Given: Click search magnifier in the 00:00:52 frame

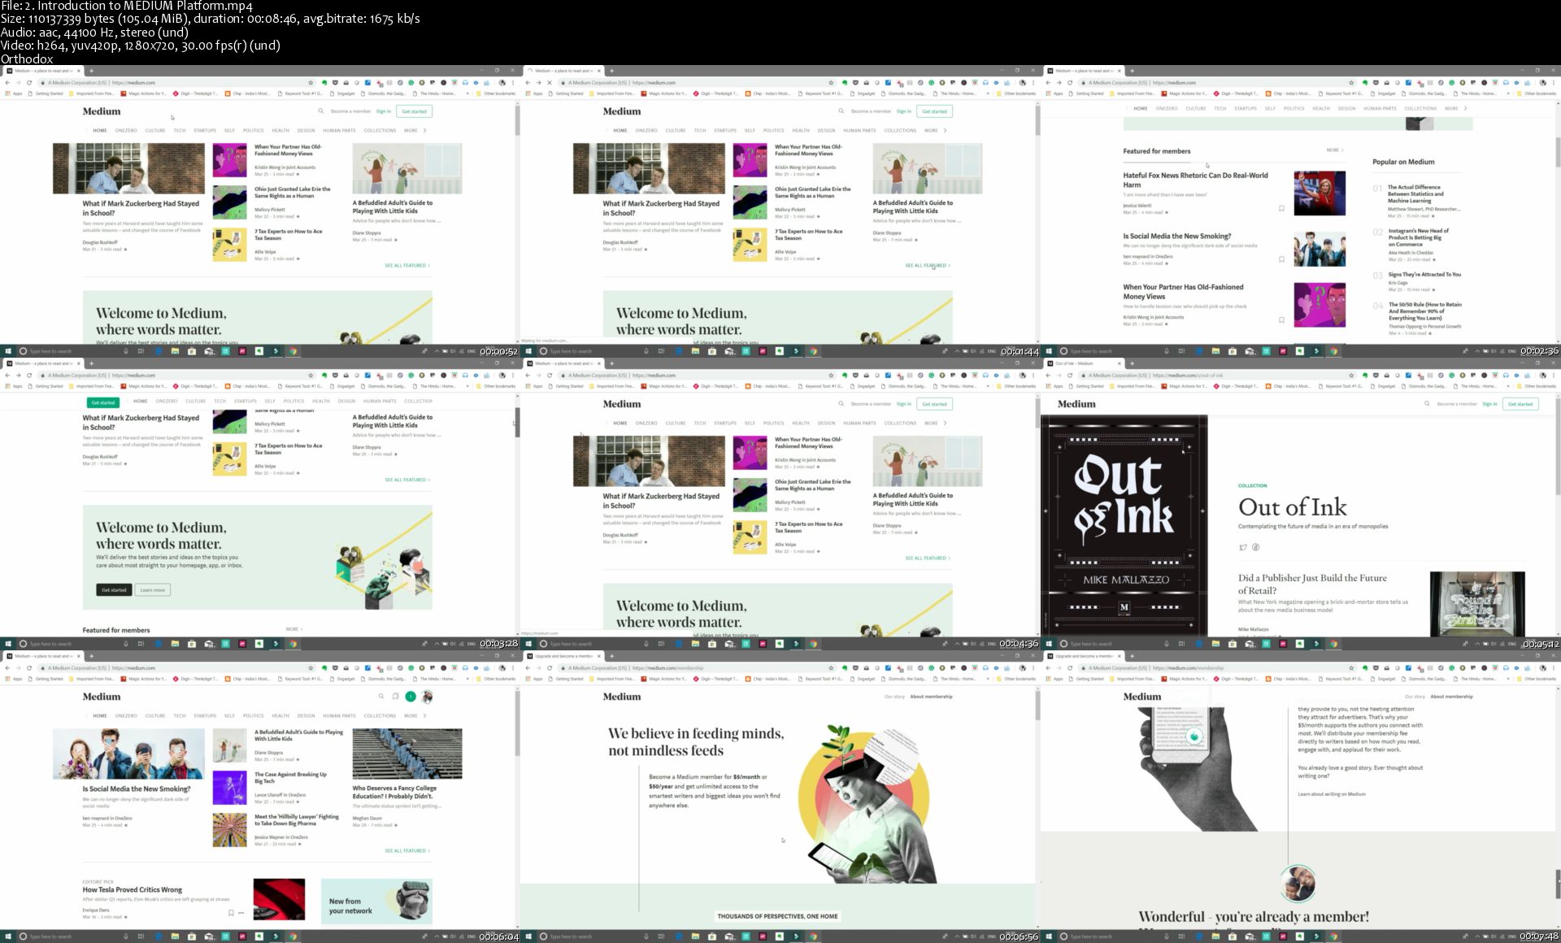Looking at the screenshot, I should (320, 111).
